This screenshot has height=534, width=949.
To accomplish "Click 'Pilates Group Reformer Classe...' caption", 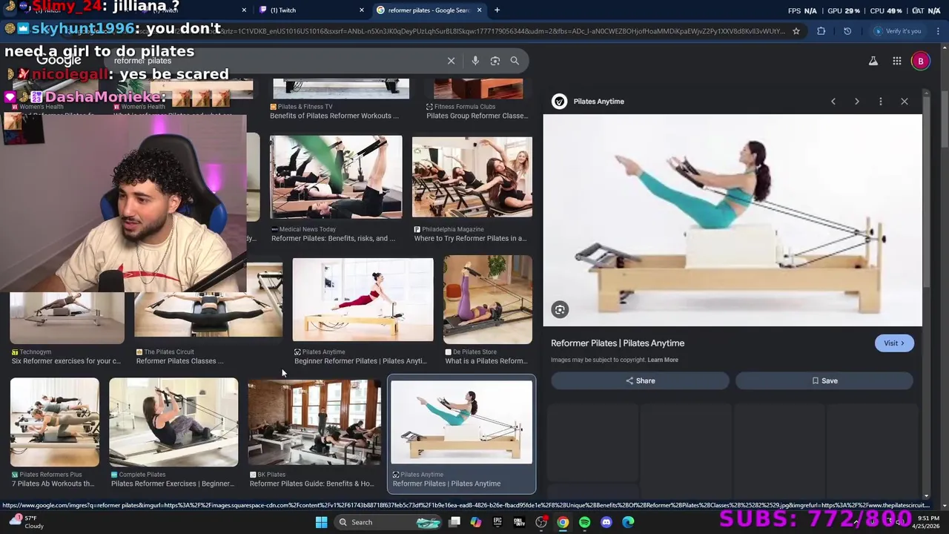I will pyautogui.click(x=477, y=116).
